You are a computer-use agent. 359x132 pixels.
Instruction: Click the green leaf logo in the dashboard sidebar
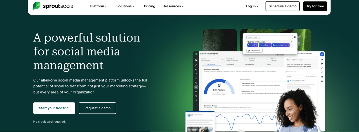point(196,54)
